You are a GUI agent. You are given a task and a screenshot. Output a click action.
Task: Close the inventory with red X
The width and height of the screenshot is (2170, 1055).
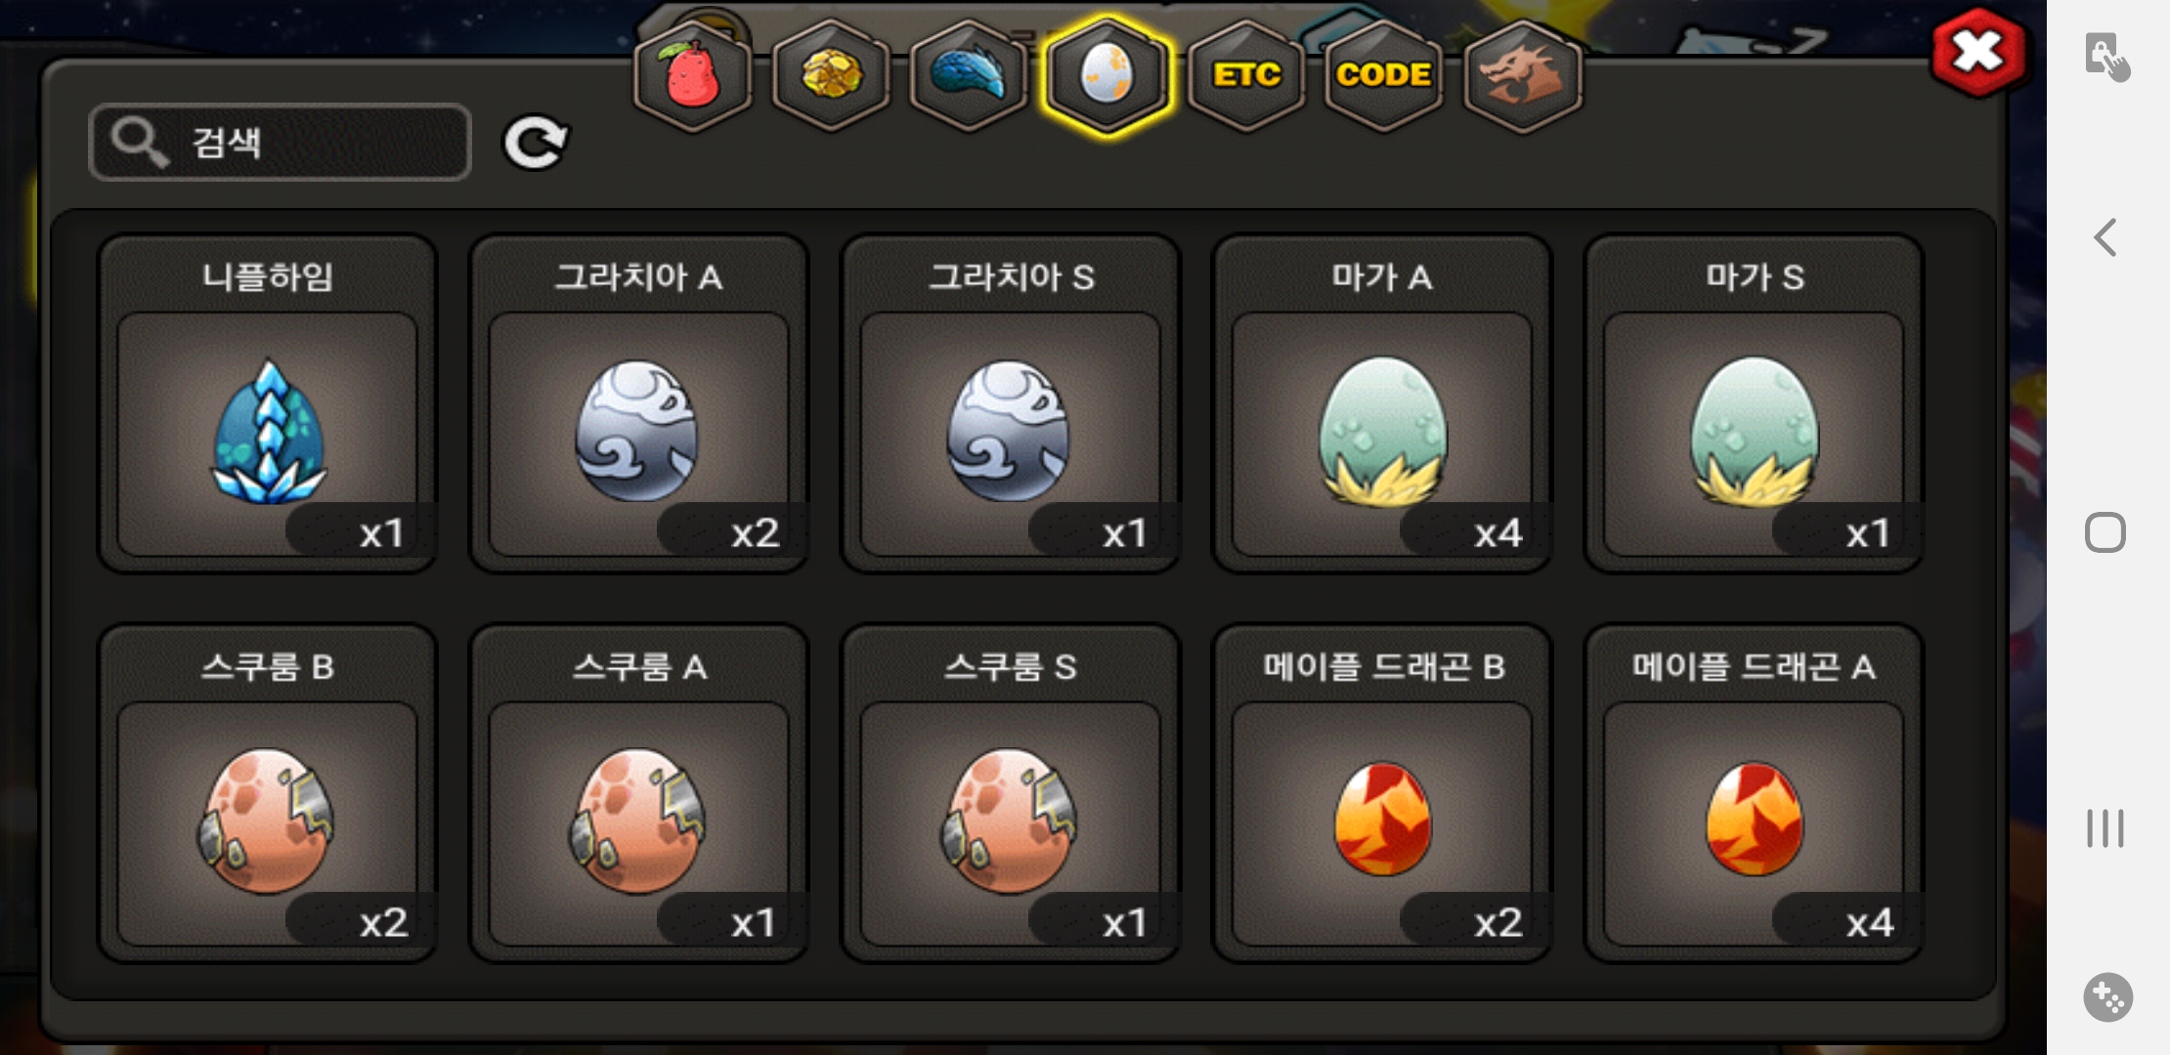coord(1977,53)
